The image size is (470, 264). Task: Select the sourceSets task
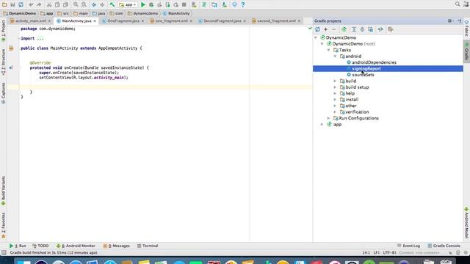click(363, 75)
